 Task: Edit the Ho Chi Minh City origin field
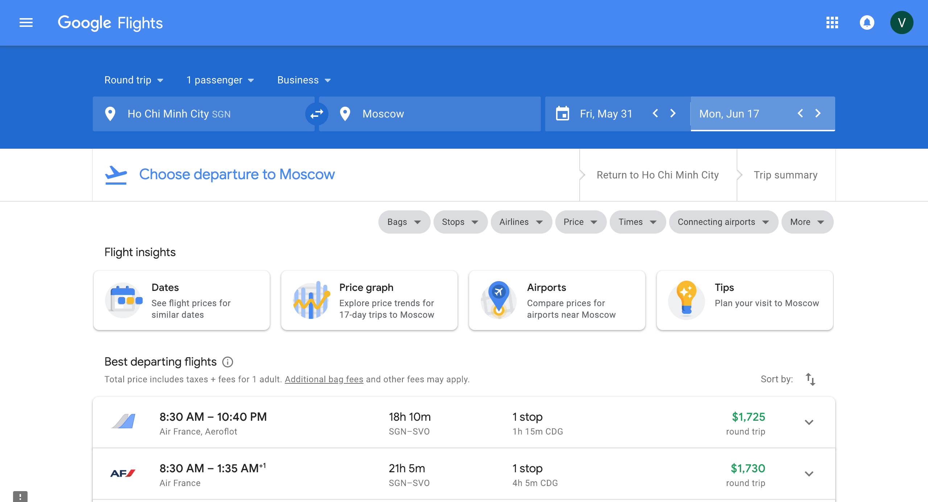click(204, 114)
